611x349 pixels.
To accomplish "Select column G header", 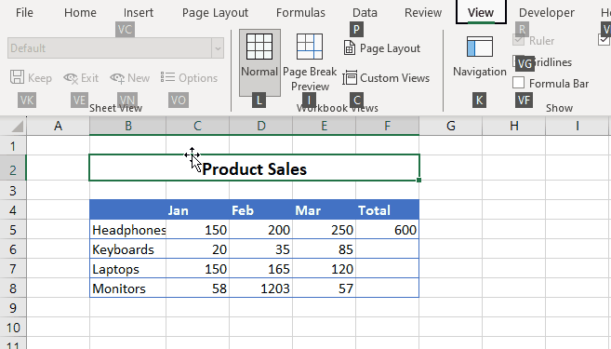I will coord(450,126).
